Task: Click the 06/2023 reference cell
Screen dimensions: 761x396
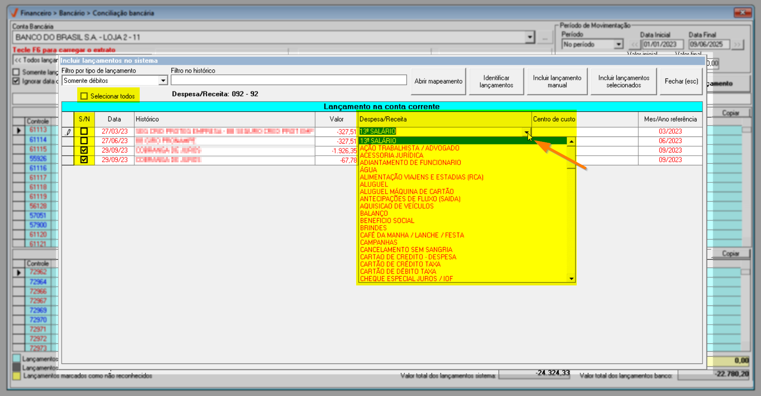Action: 670,140
